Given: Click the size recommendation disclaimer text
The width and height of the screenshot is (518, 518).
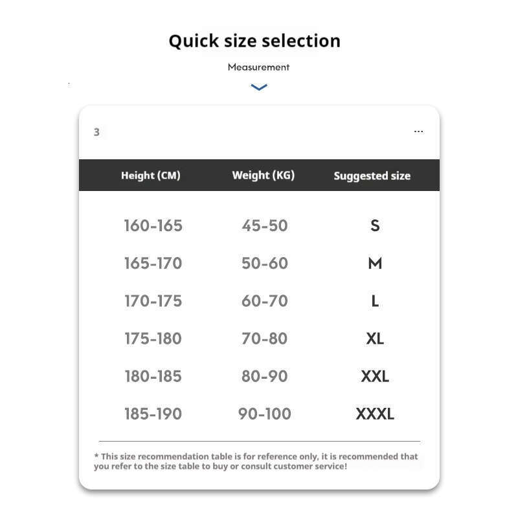Looking at the screenshot, I should click(256, 461).
